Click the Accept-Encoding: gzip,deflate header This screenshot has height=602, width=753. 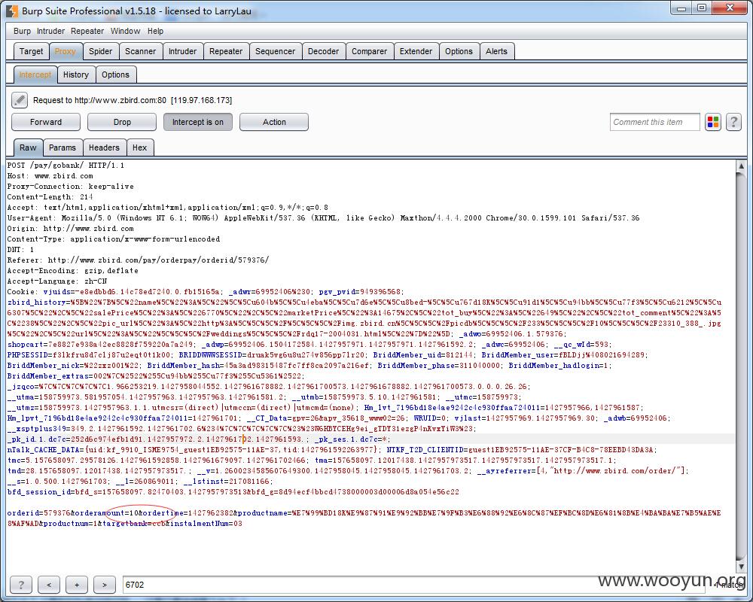coord(72,271)
